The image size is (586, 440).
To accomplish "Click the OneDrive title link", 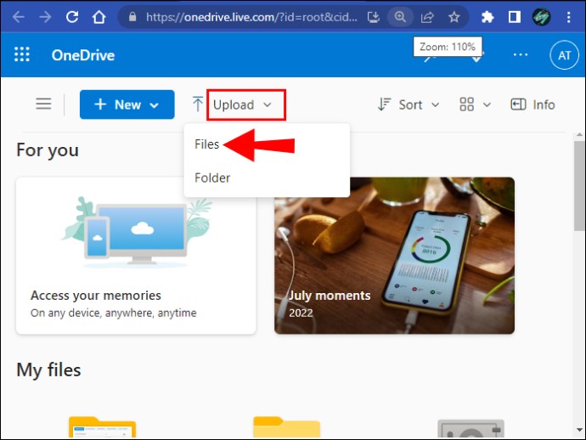I will coord(83,55).
